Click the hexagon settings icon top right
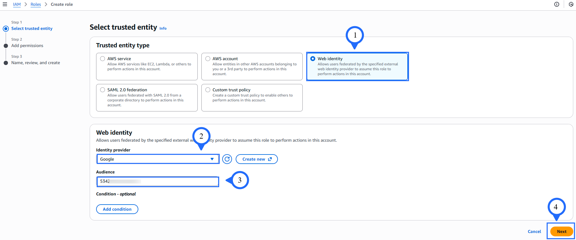Image resolution: width=576 pixels, height=240 pixels. [x=571, y=4]
